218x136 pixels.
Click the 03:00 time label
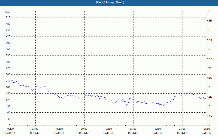pos(35,129)
